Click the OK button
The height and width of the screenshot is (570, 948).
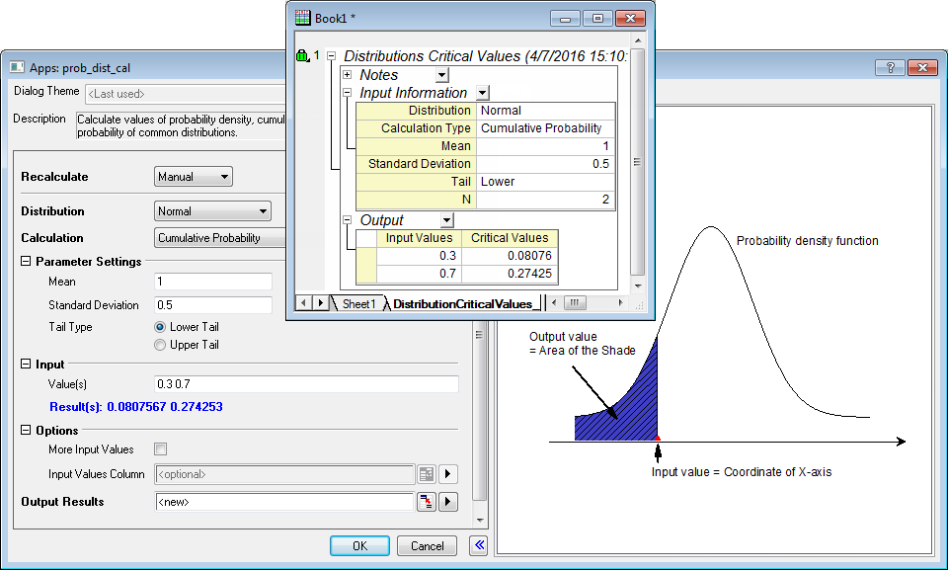(x=359, y=546)
